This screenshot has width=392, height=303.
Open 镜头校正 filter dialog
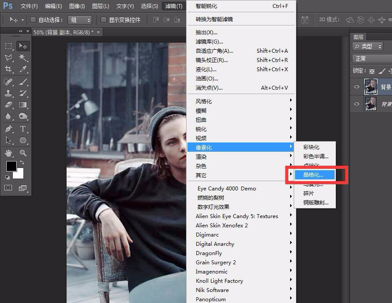coord(212,60)
